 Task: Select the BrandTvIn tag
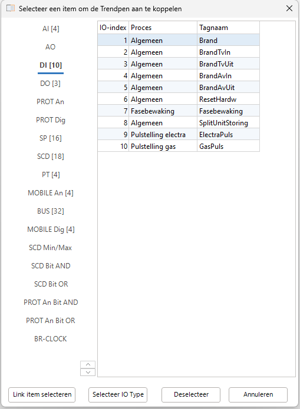[229, 52]
